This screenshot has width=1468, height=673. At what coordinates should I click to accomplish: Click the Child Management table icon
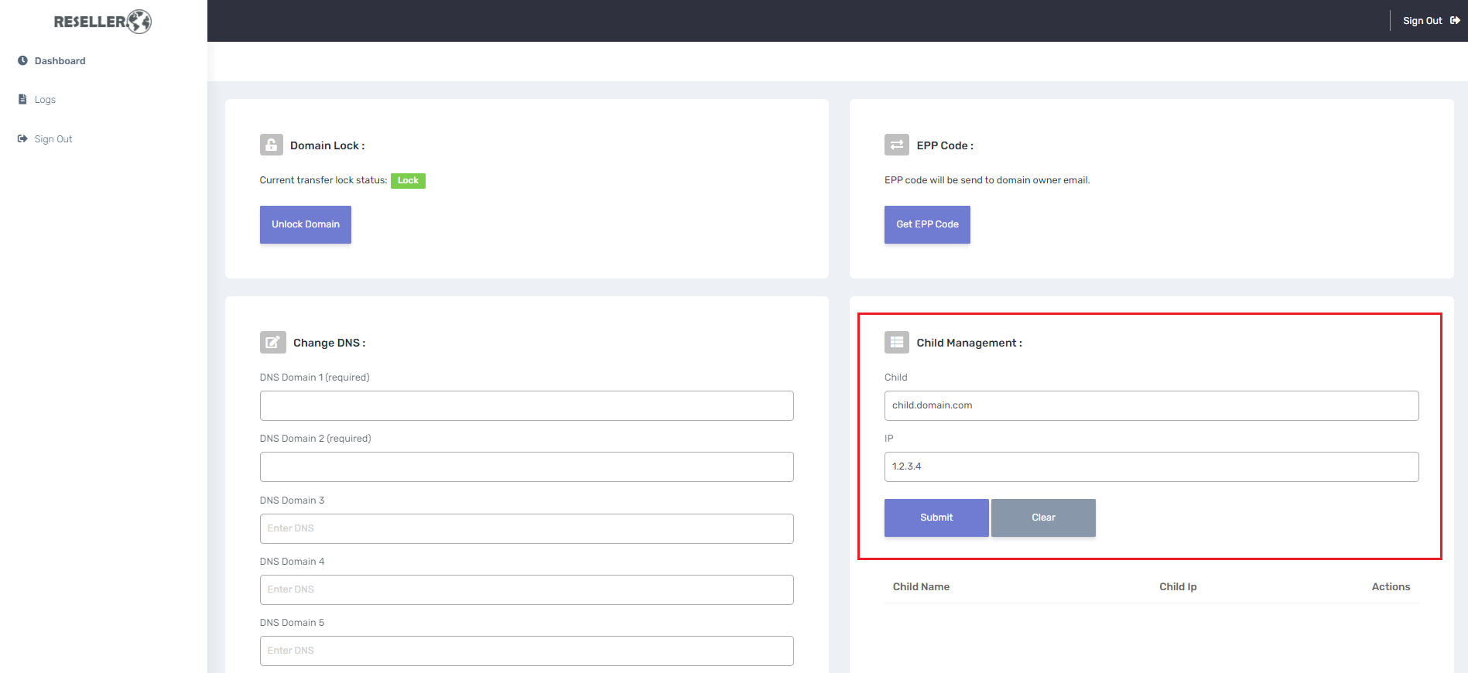[896, 343]
